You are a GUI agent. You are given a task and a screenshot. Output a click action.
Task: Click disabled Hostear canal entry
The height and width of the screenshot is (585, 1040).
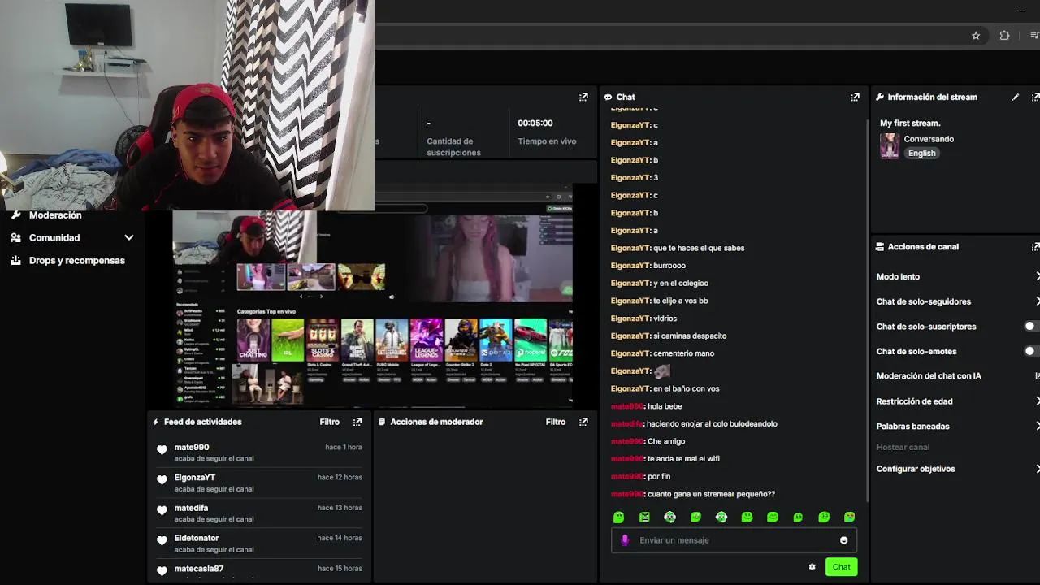tap(903, 448)
